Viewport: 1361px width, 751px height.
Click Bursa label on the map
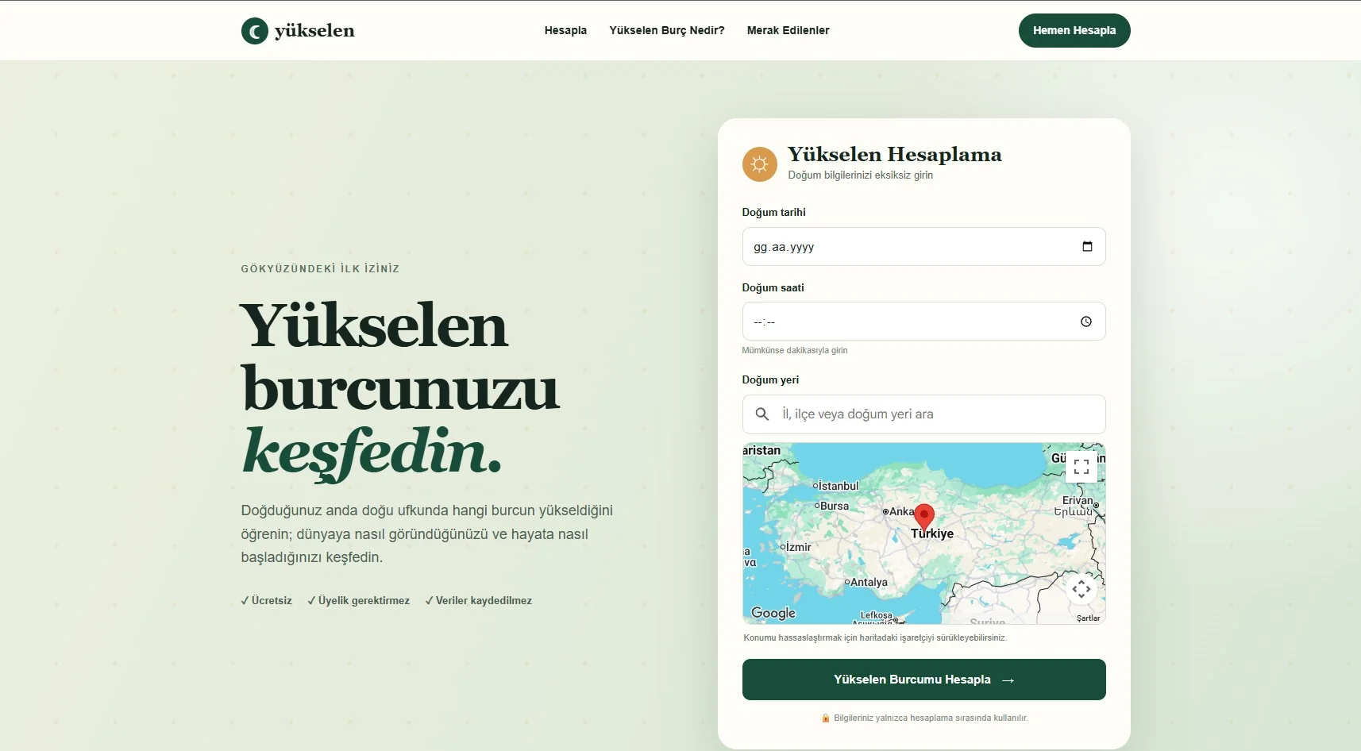[x=834, y=506]
